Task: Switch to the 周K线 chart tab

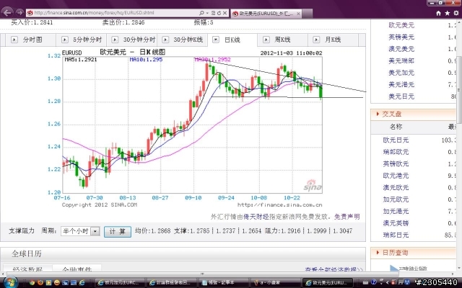Action: coord(283,40)
